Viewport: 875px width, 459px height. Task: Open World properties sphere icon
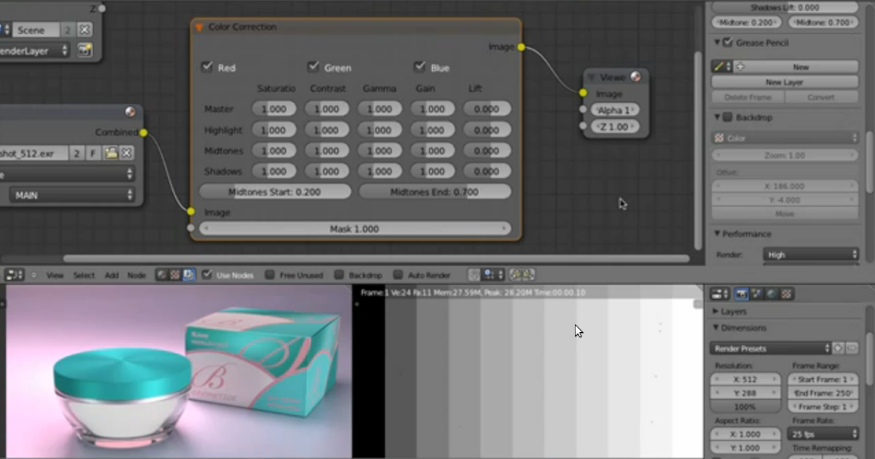point(770,294)
